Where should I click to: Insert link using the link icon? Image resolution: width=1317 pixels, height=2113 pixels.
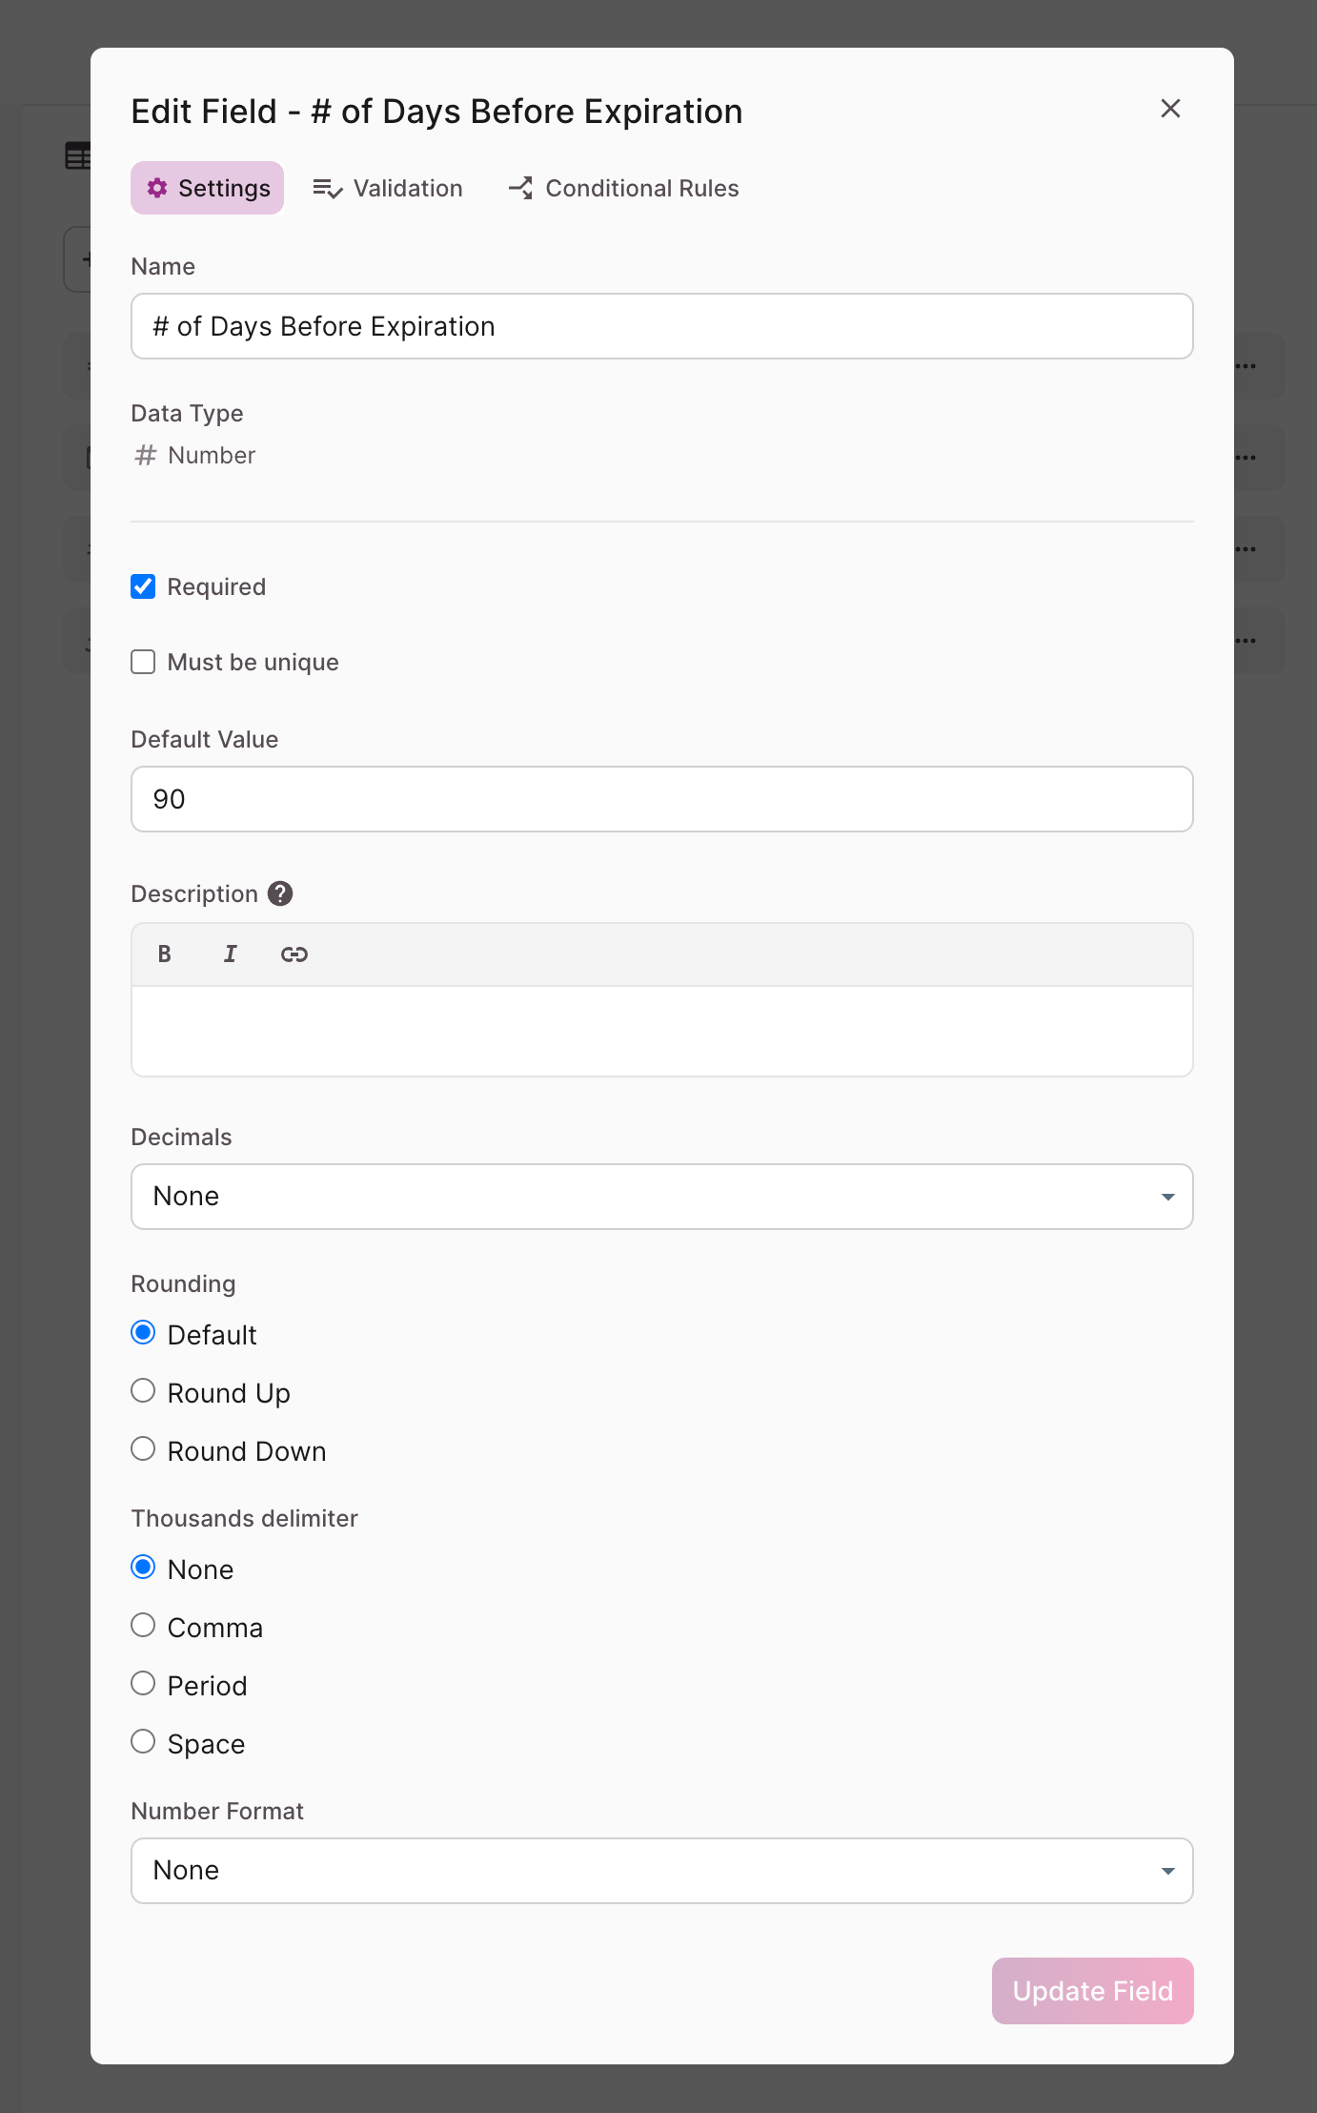click(294, 954)
